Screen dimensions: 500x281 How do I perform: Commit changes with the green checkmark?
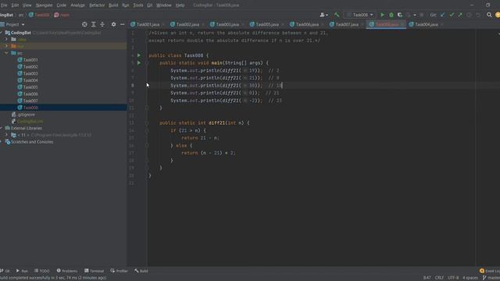pyautogui.click(x=452, y=15)
